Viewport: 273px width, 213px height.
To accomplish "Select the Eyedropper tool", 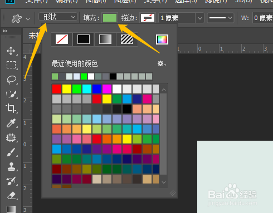I will (11, 123).
